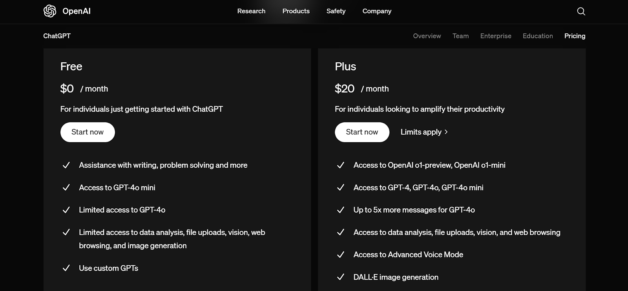This screenshot has height=291, width=628.
Task: Open the Research navigation menu
Action: [x=251, y=11]
